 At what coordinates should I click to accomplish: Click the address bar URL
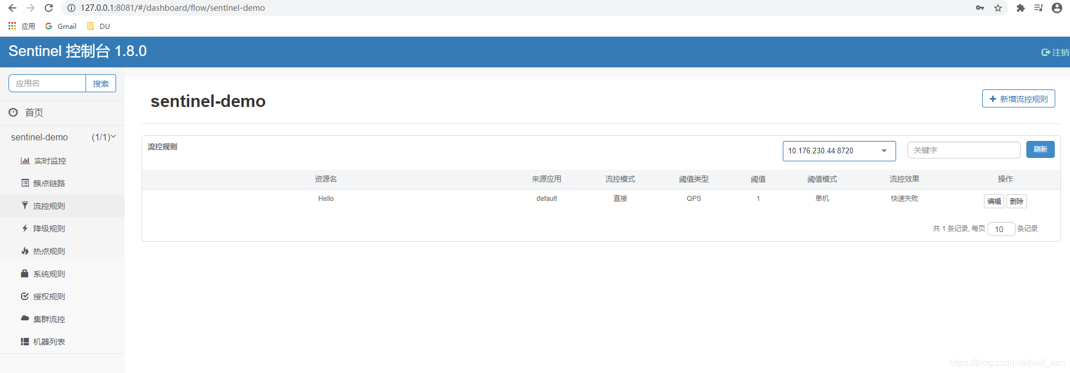[x=173, y=8]
